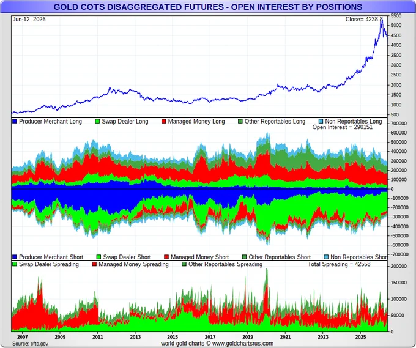Click the Producer Merchant Short legend label
Viewport: 416px width, 348px height.
[51, 257]
